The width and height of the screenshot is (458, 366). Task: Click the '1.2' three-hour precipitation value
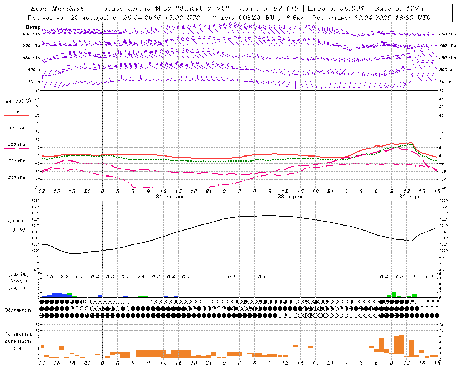tap(399, 277)
